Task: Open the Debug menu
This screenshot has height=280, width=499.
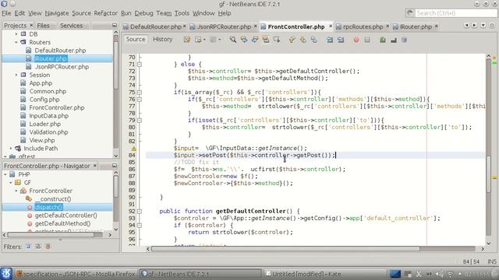Action: coord(143,13)
